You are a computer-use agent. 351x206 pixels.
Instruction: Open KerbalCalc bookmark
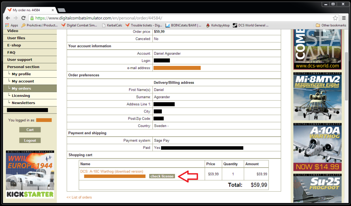[x=112, y=26]
